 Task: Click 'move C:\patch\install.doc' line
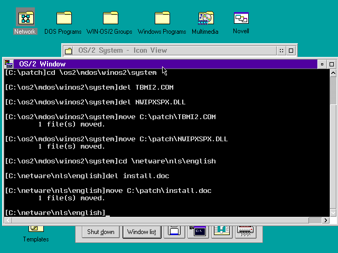tap(108, 191)
